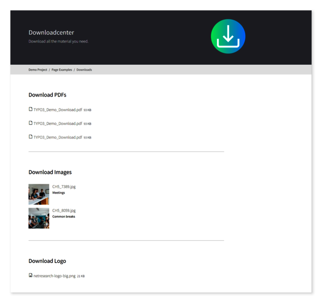Open Page Examples breadcrumb link
Viewport: 322px width, 303px height.
click(x=62, y=70)
